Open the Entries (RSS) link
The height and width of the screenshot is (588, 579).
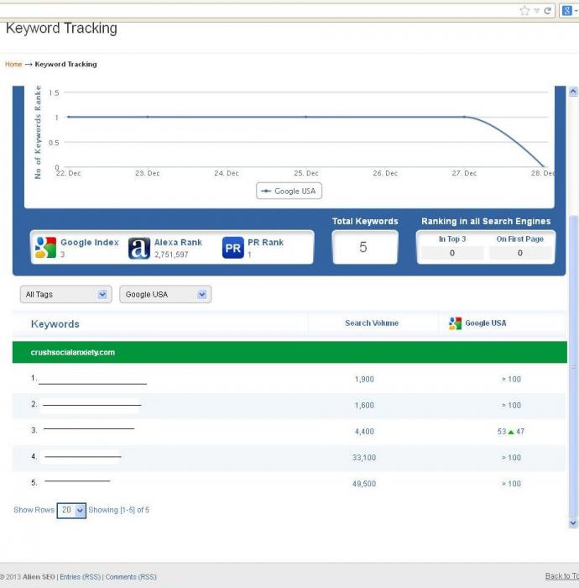(81, 577)
